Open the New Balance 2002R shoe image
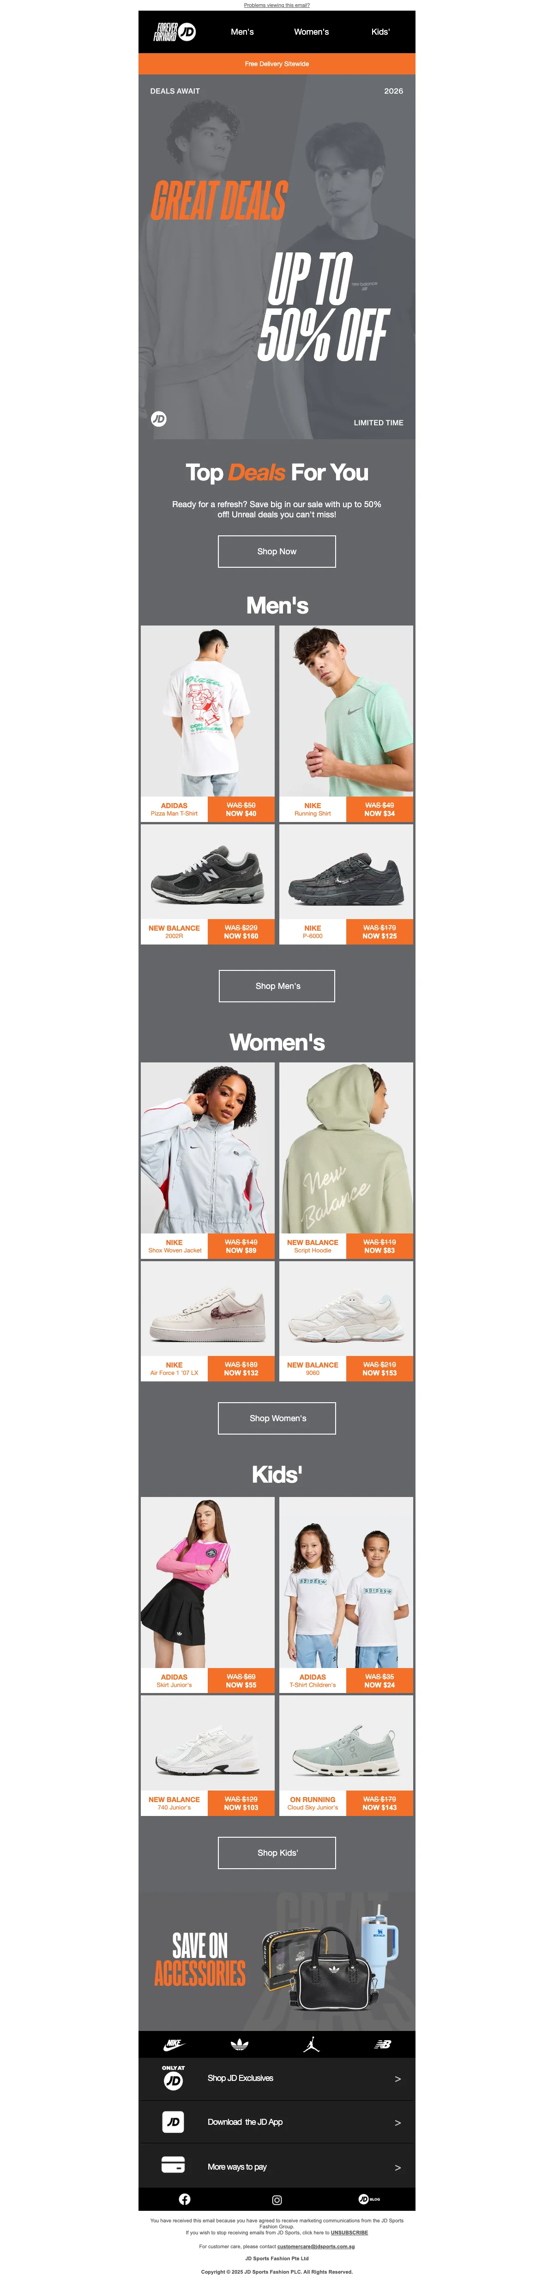The width and height of the screenshot is (554, 2282). pos(207,871)
